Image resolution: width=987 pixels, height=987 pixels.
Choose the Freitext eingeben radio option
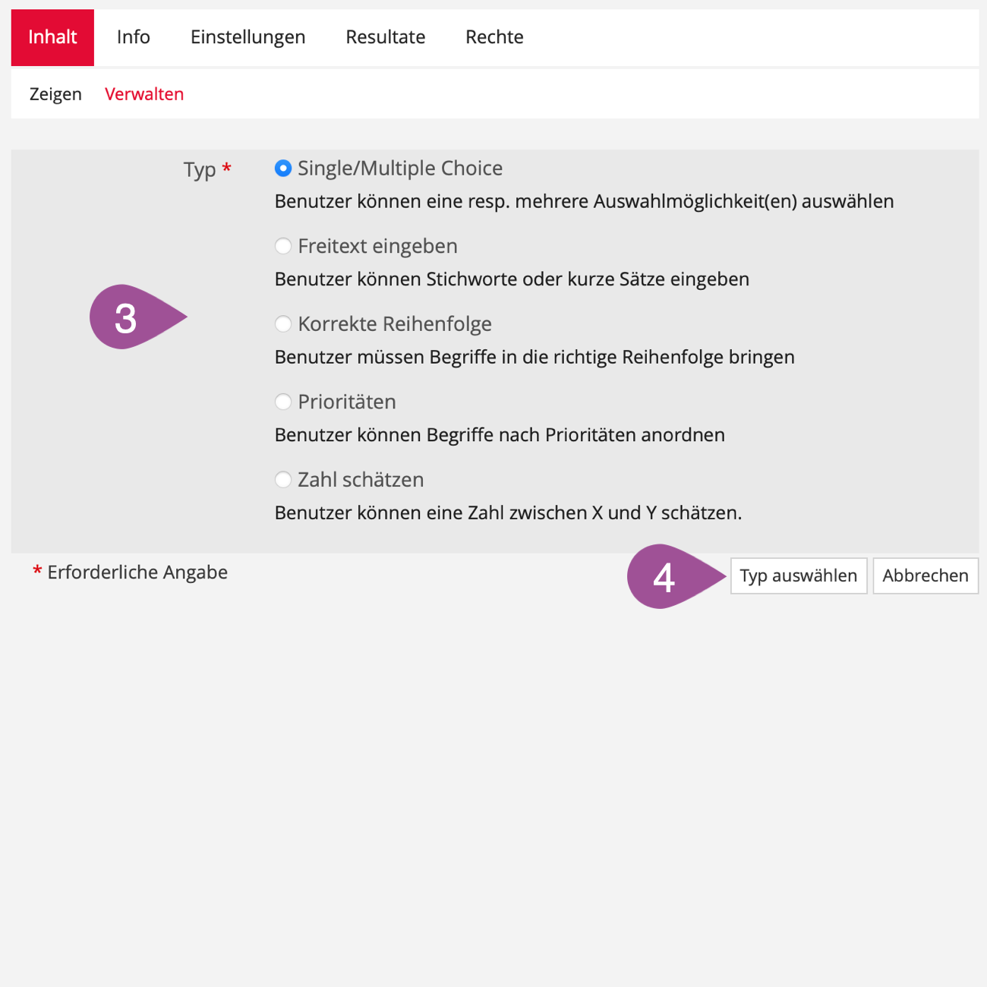click(283, 246)
